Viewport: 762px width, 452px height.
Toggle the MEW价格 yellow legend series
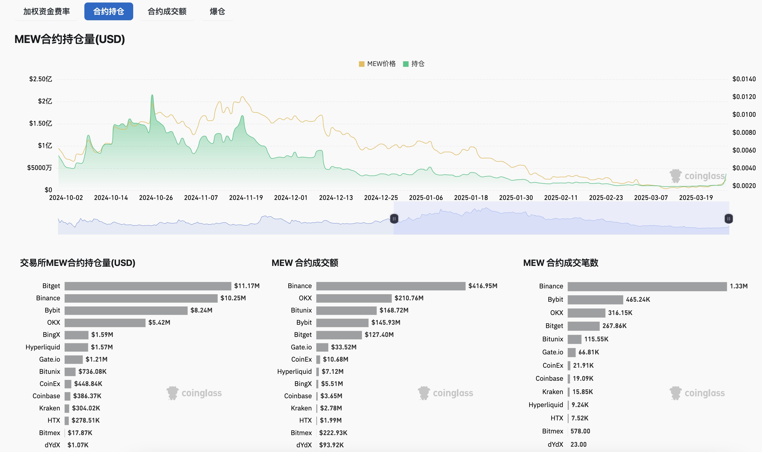tap(381, 64)
